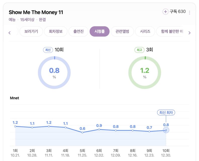The width and height of the screenshot is (199, 161).
Task: Click the highlighted 10회 data point
Action: coord(166,130)
